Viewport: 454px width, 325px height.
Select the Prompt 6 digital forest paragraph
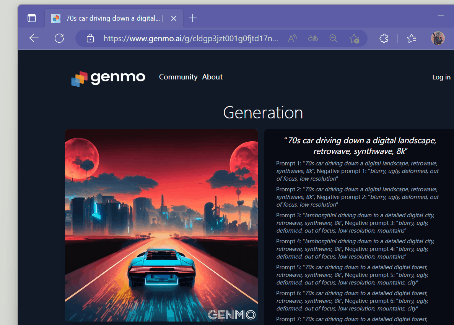(x=352, y=301)
